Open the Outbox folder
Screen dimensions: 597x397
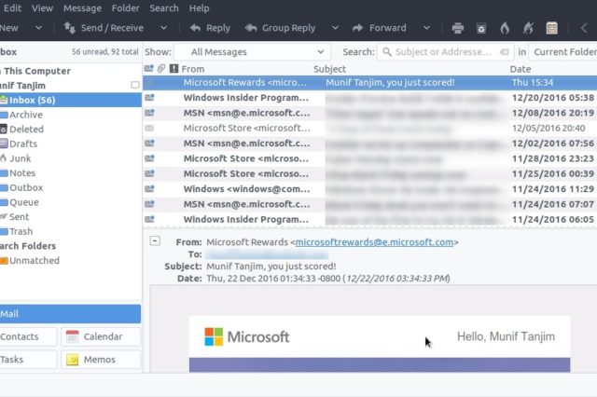(26, 187)
